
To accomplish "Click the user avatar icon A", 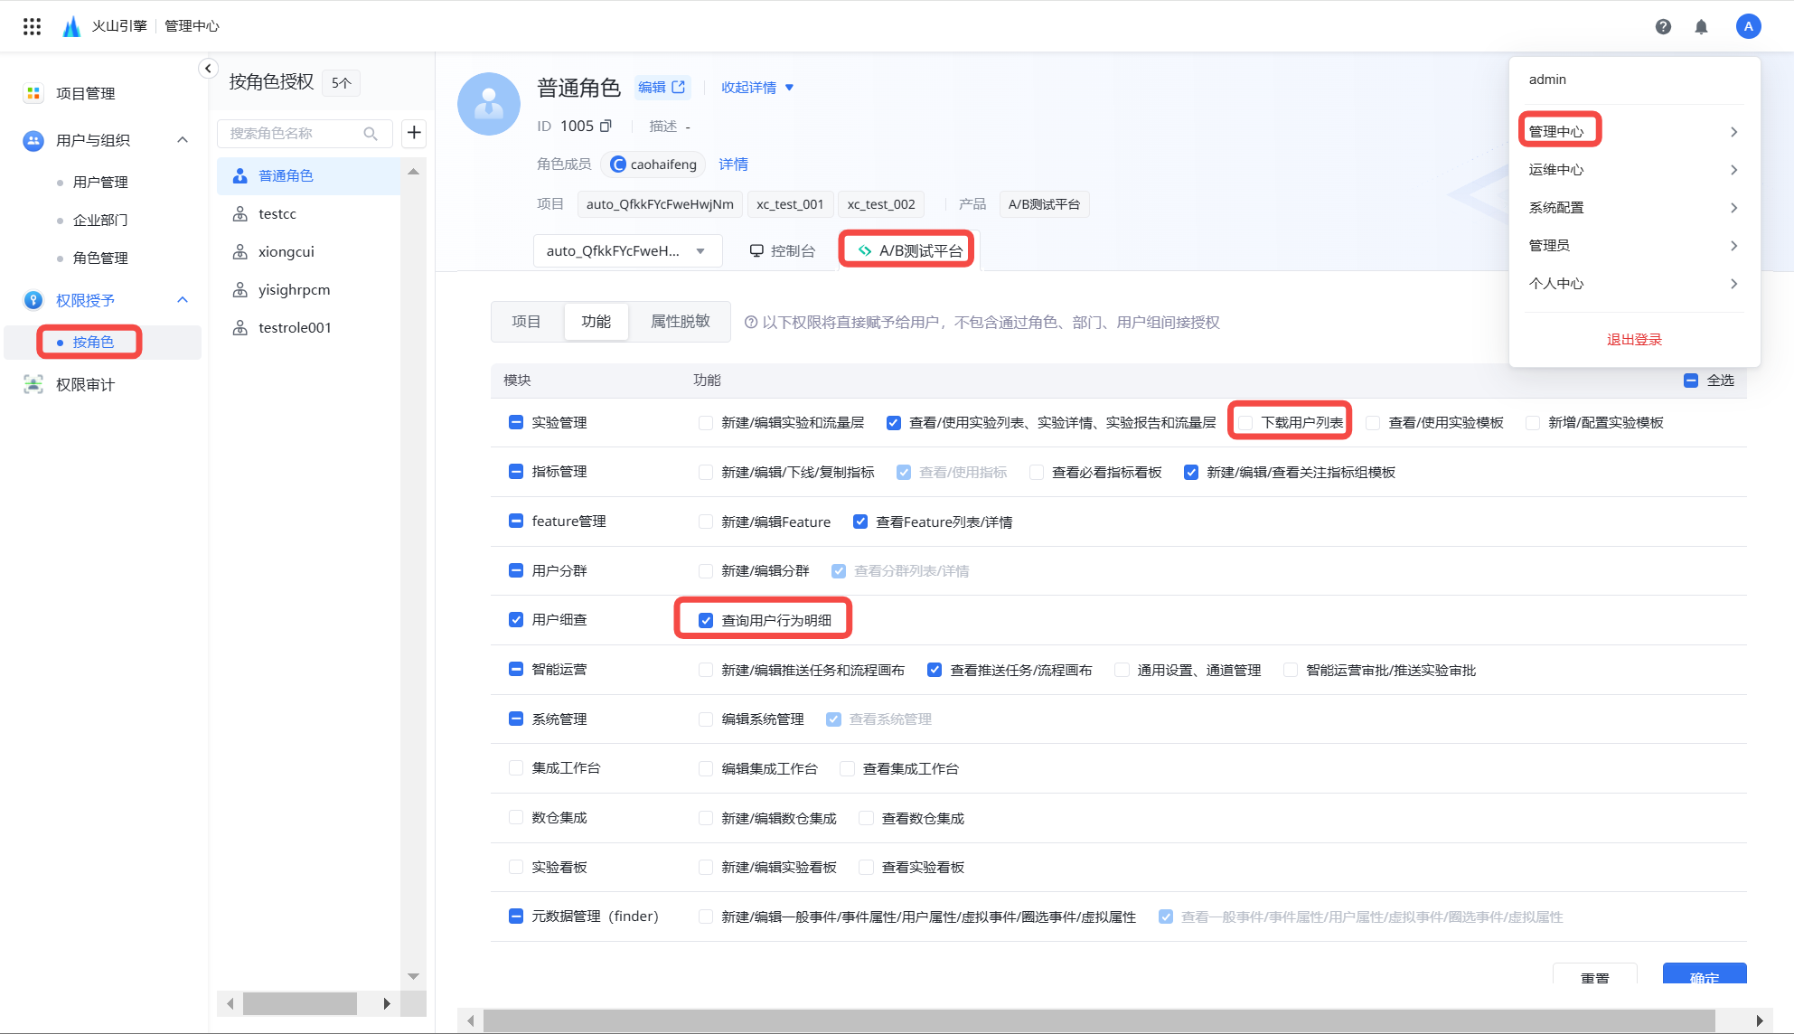I will pyautogui.click(x=1749, y=26).
